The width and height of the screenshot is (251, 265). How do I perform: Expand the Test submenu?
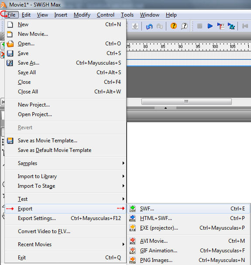(65, 199)
